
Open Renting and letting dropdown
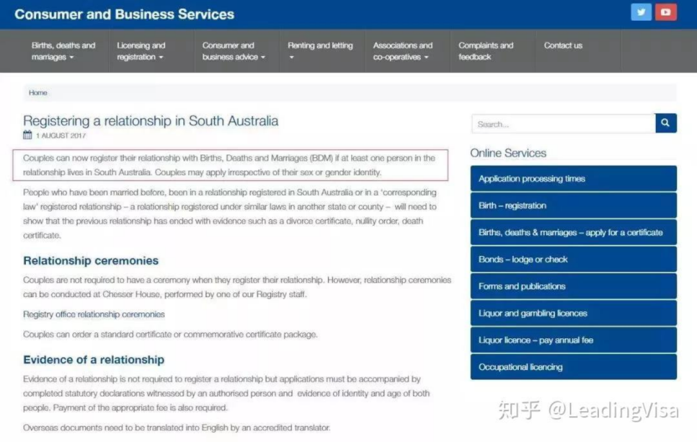(x=320, y=51)
